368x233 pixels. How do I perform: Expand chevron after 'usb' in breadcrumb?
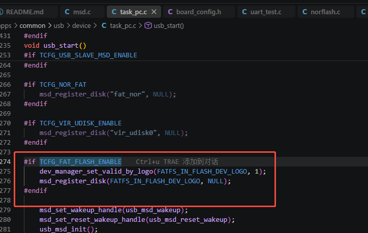[68, 25]
